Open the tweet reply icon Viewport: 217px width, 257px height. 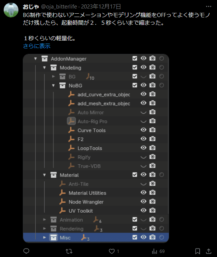coord(26,251)
